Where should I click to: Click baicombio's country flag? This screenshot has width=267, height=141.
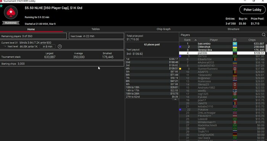coord(235,44)
